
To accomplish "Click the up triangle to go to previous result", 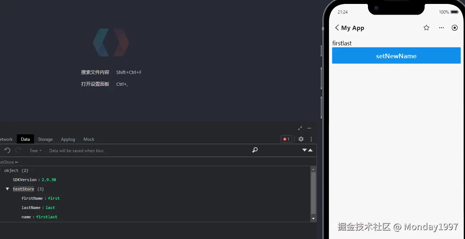I will coord(310,150).
